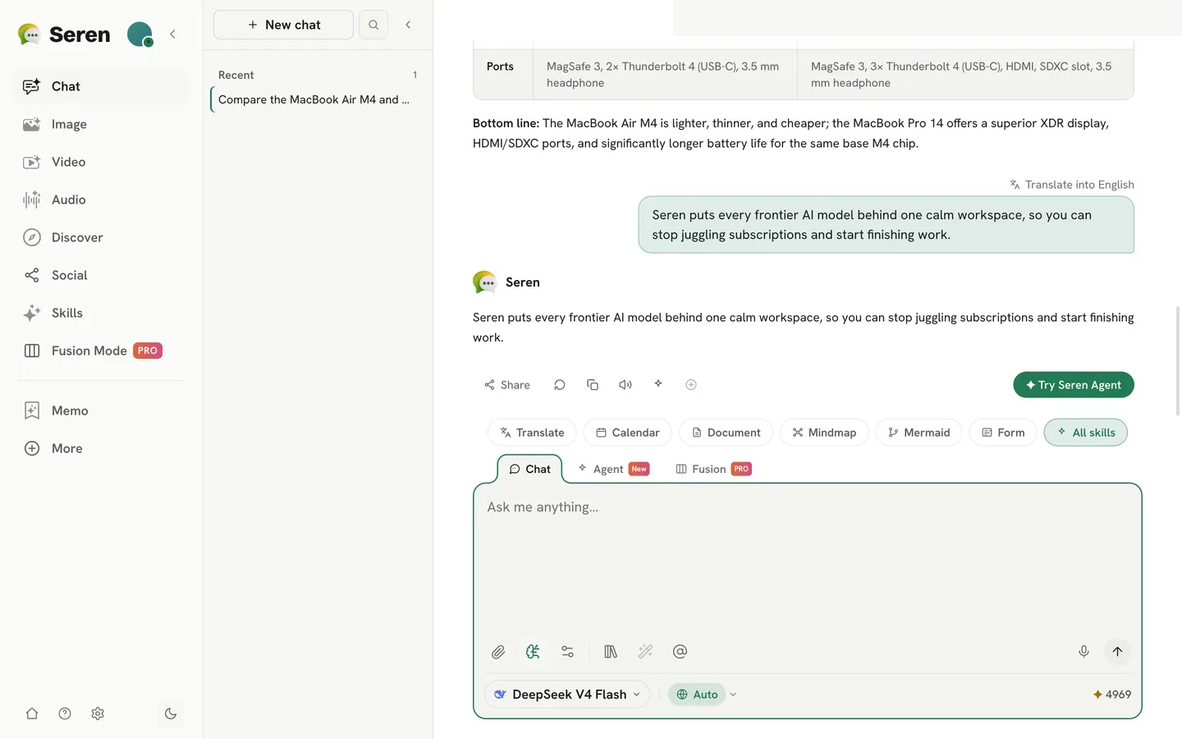
Task: Open the Audio section
Action: pyautogui.click(x=101, y=200)
